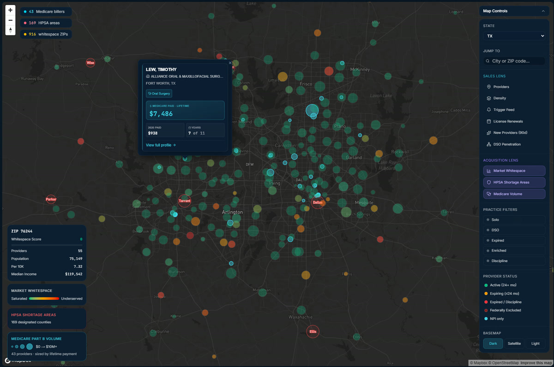The image size is (554, 367).
Task: Click the calendar icon beside License Renewals
Action: (x=489, y=121)
